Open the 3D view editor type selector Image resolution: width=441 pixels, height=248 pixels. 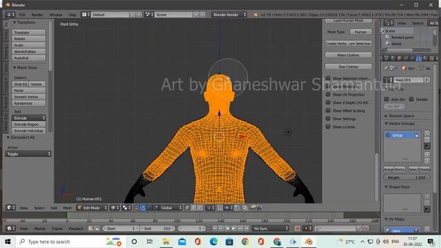10,207
